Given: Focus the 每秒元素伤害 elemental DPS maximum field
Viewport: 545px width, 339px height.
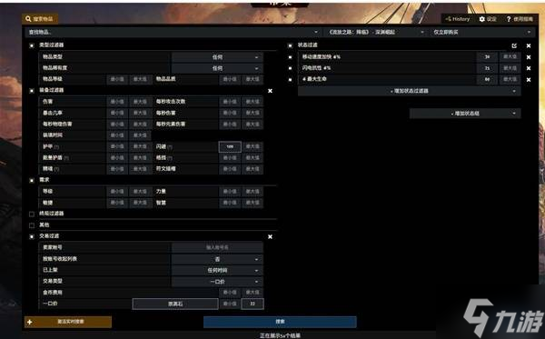Looking at the screenshot, I should 253,125.
